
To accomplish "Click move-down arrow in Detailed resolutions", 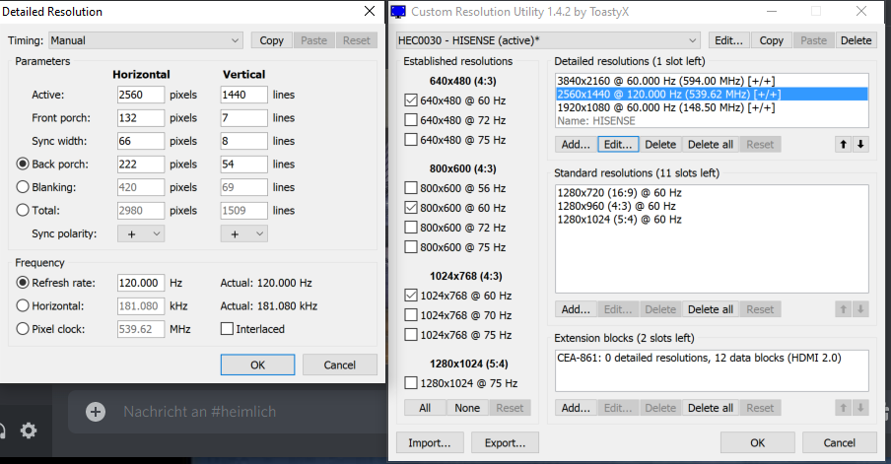I will (860, 145).
